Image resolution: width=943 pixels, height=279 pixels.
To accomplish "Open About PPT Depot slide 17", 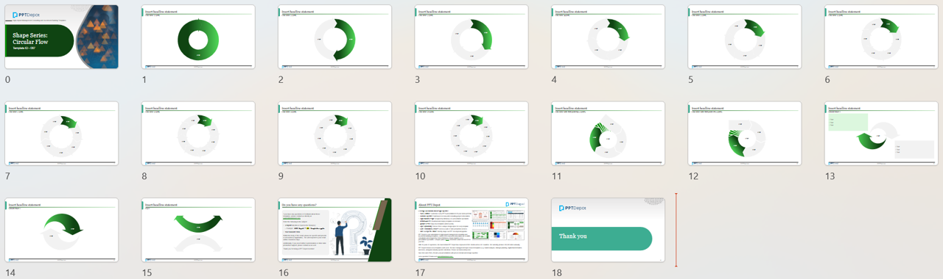I will tap(471, 230).
